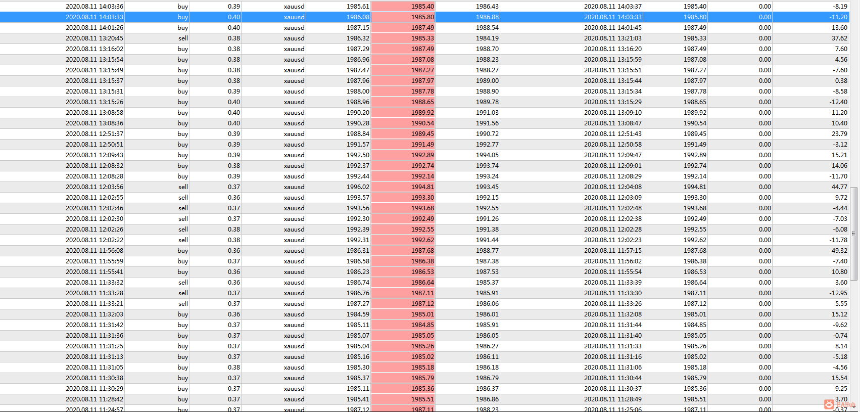Select take-profit value 1984.19
The height and width of the screenshot is (412, 860).
tap(487, 38)
